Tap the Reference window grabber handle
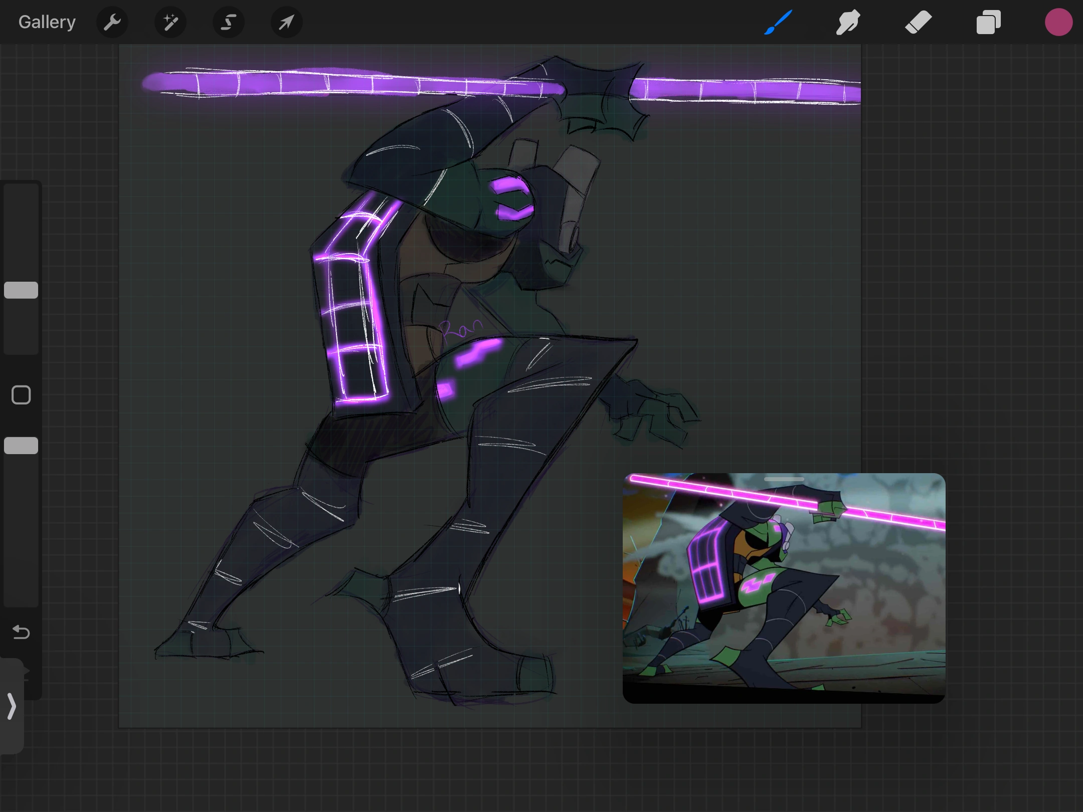 pyautogui.click(x=784, y=480)
